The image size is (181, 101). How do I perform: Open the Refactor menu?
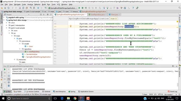[x=37, y=4]
